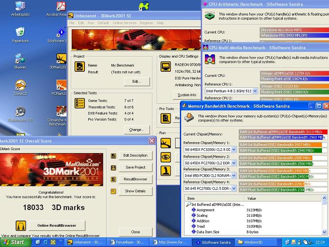
Task: Switch to ForumBase taskbar window
Action: point(128,242)
